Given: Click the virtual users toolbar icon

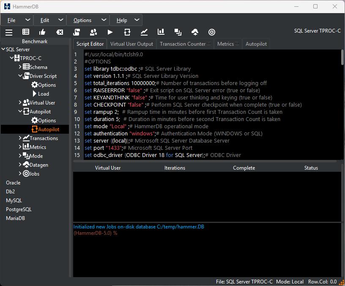Looking at the screenshot, I should pos(93,32).
